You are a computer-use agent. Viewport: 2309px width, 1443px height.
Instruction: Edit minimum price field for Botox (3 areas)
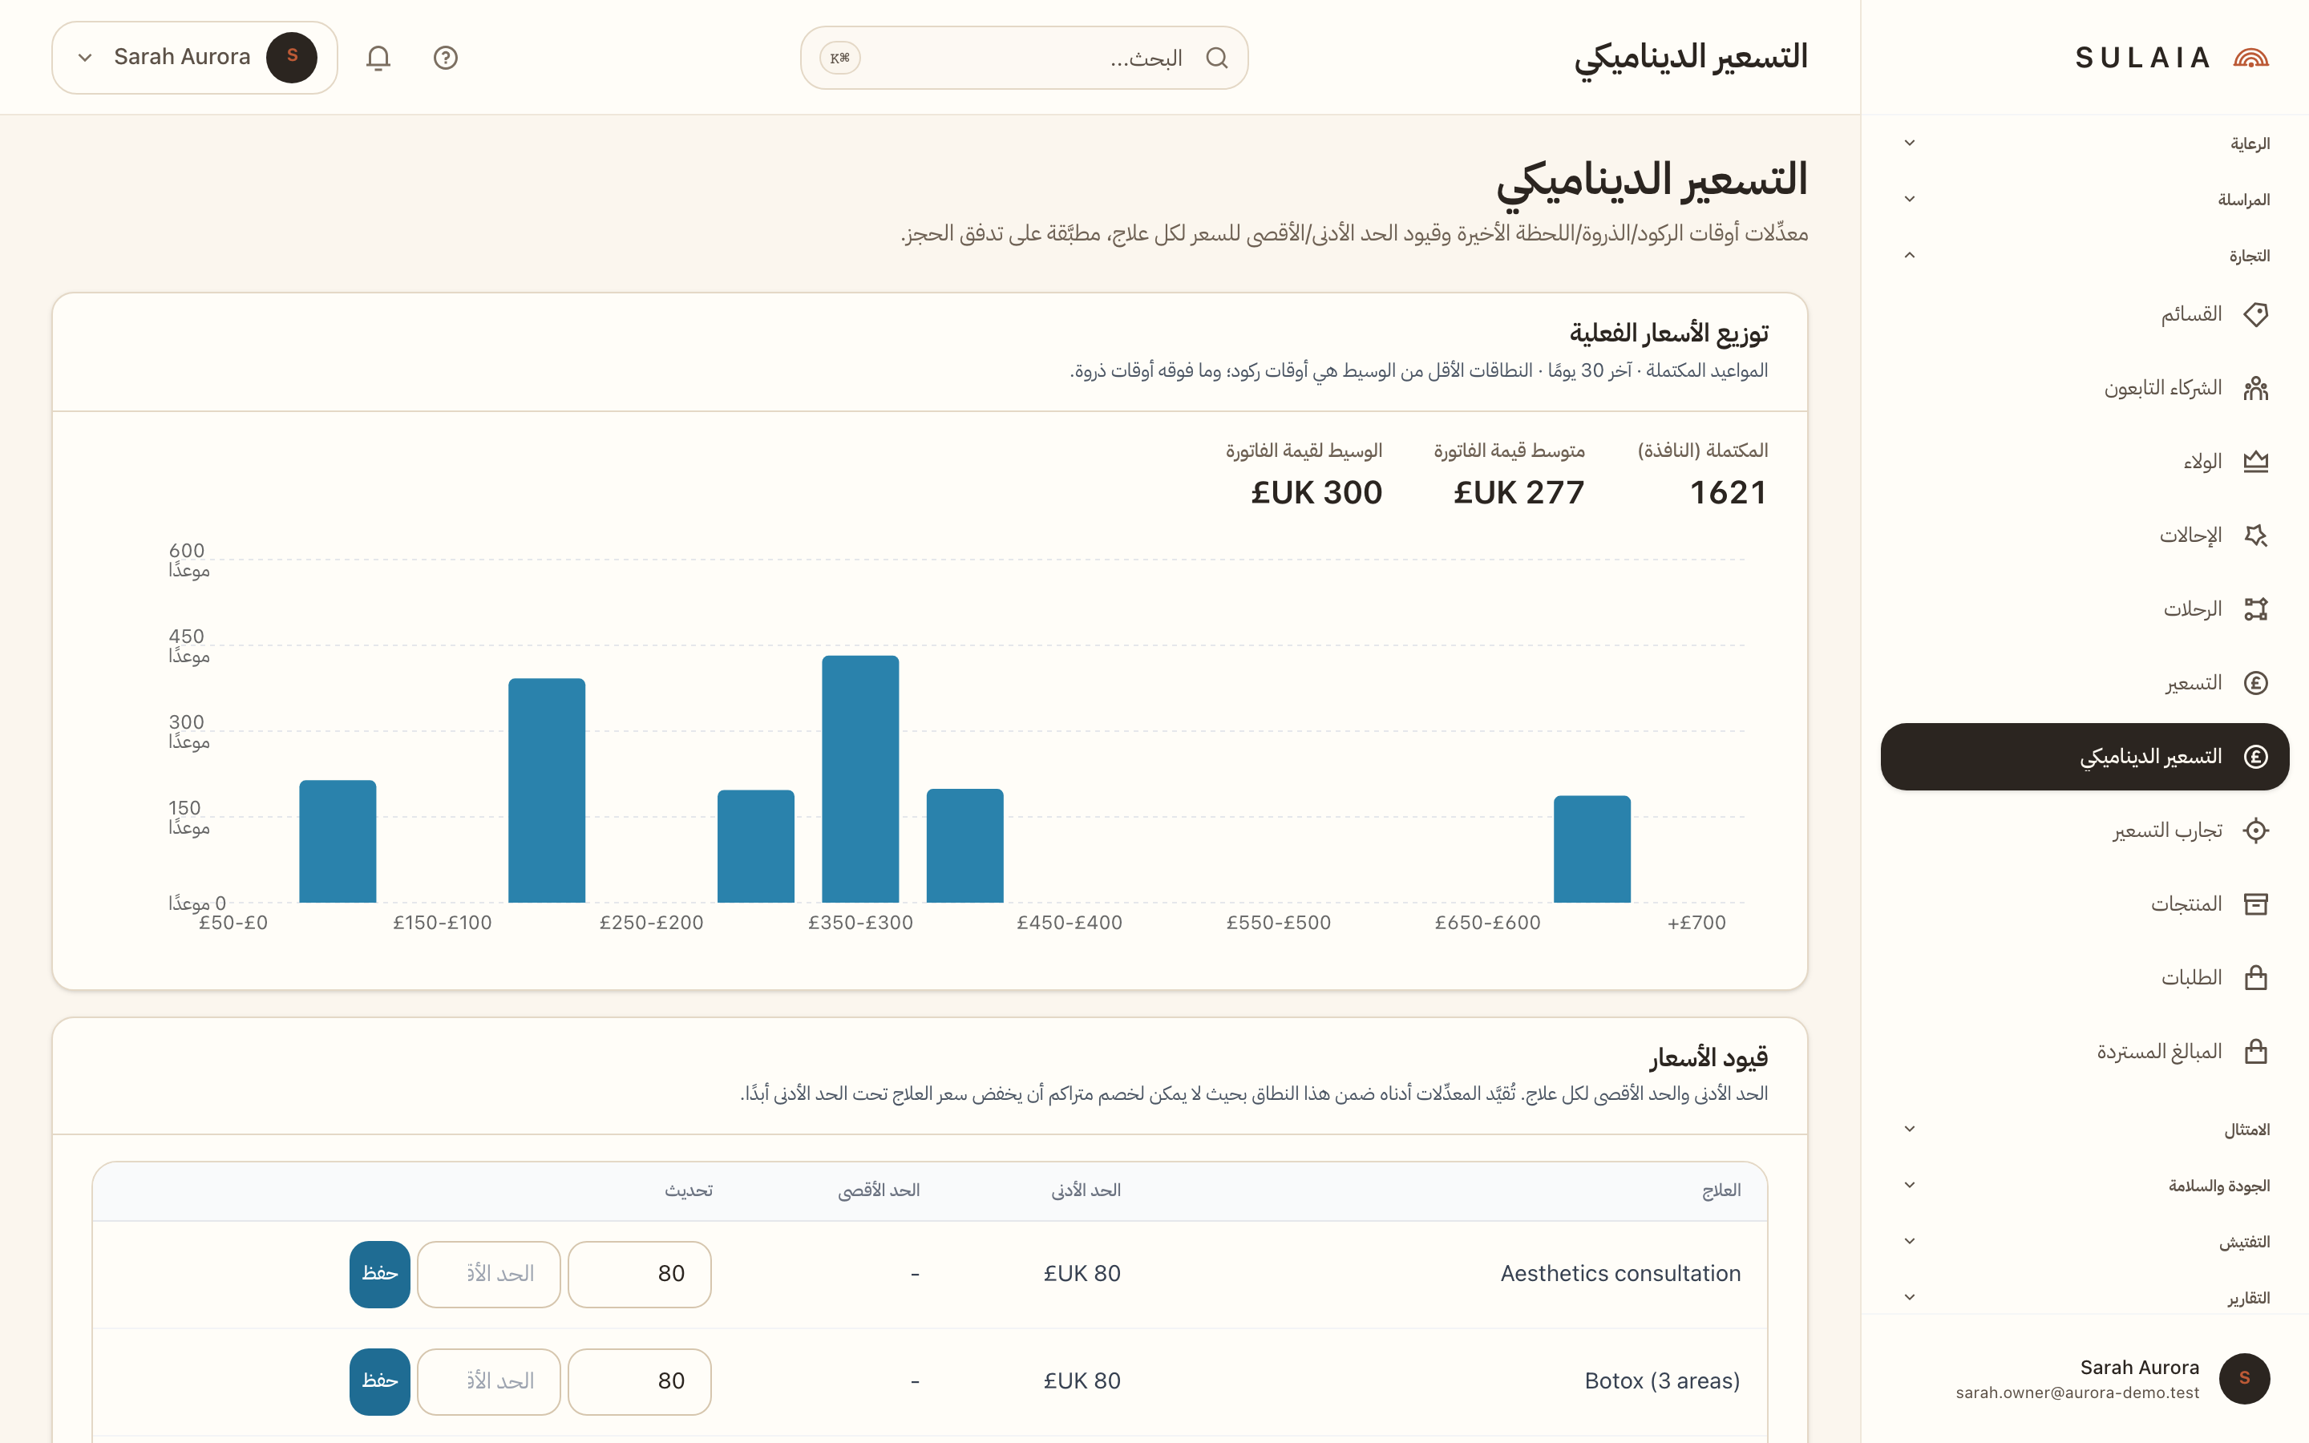(639, 1381)
